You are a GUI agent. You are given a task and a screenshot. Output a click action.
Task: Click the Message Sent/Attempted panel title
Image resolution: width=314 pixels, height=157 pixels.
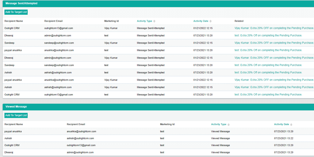(x=21, y=3)
